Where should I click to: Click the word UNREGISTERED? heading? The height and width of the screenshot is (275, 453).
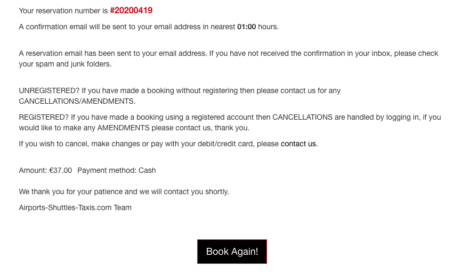coord(49,90)
